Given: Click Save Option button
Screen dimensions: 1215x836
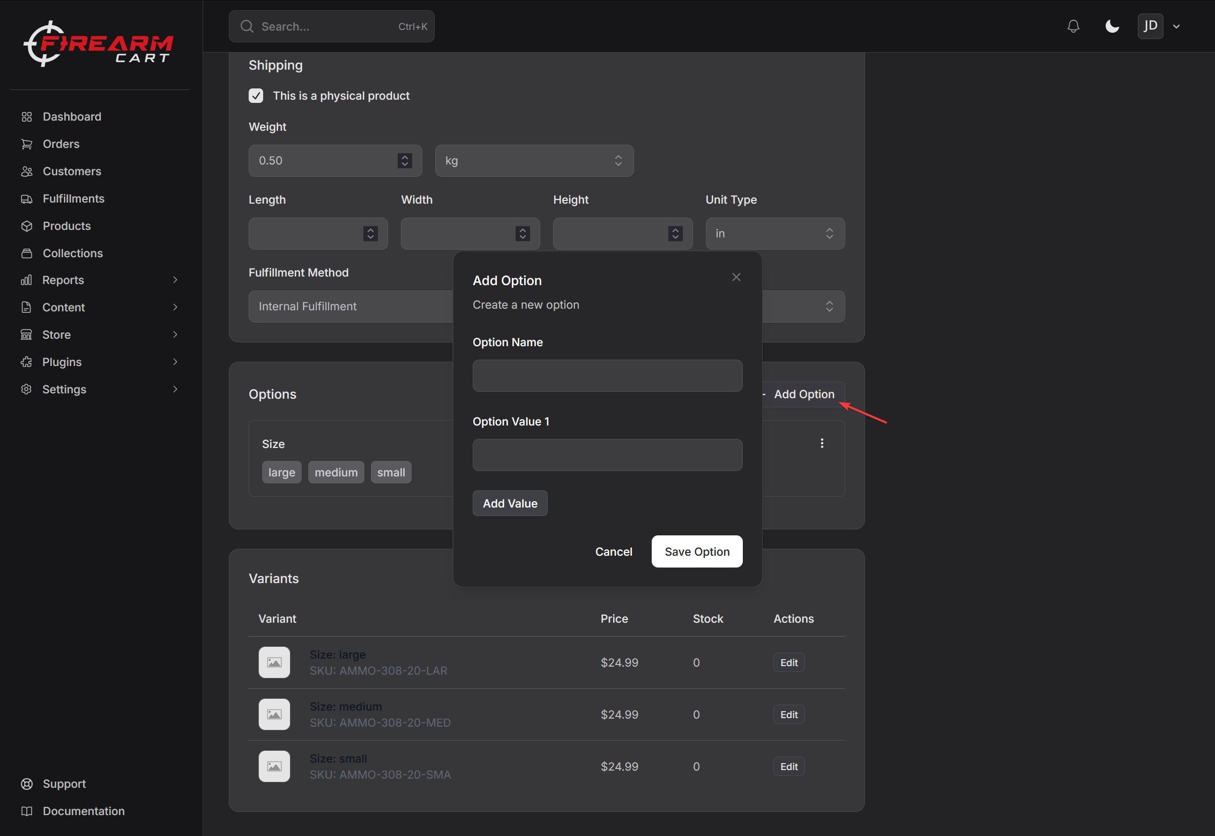Looking at the screenshot, I should (697, 551).
